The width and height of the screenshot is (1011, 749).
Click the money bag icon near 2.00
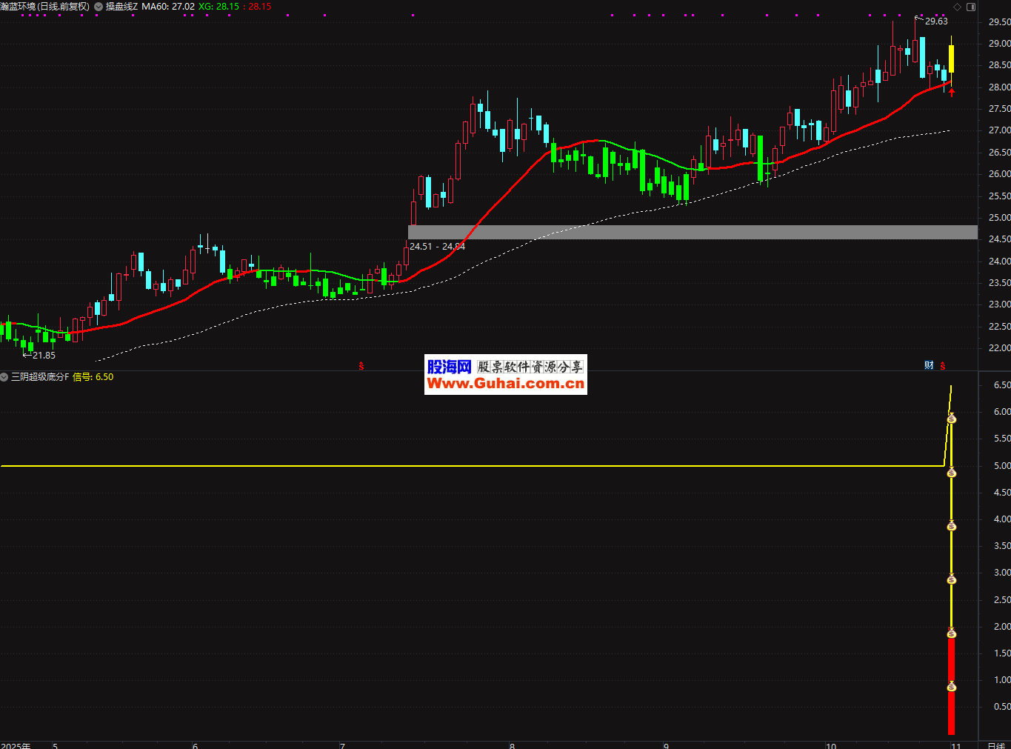[x=952, y=633]
